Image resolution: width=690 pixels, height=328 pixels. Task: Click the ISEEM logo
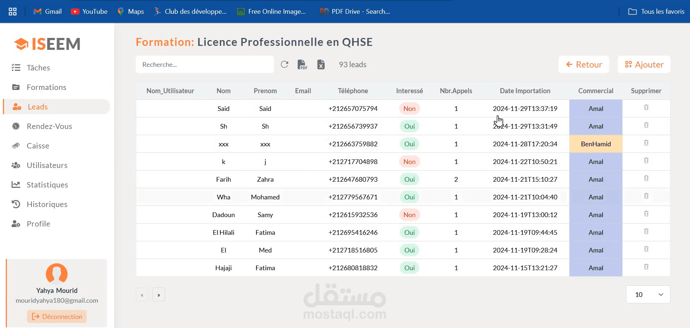(47, 44)
